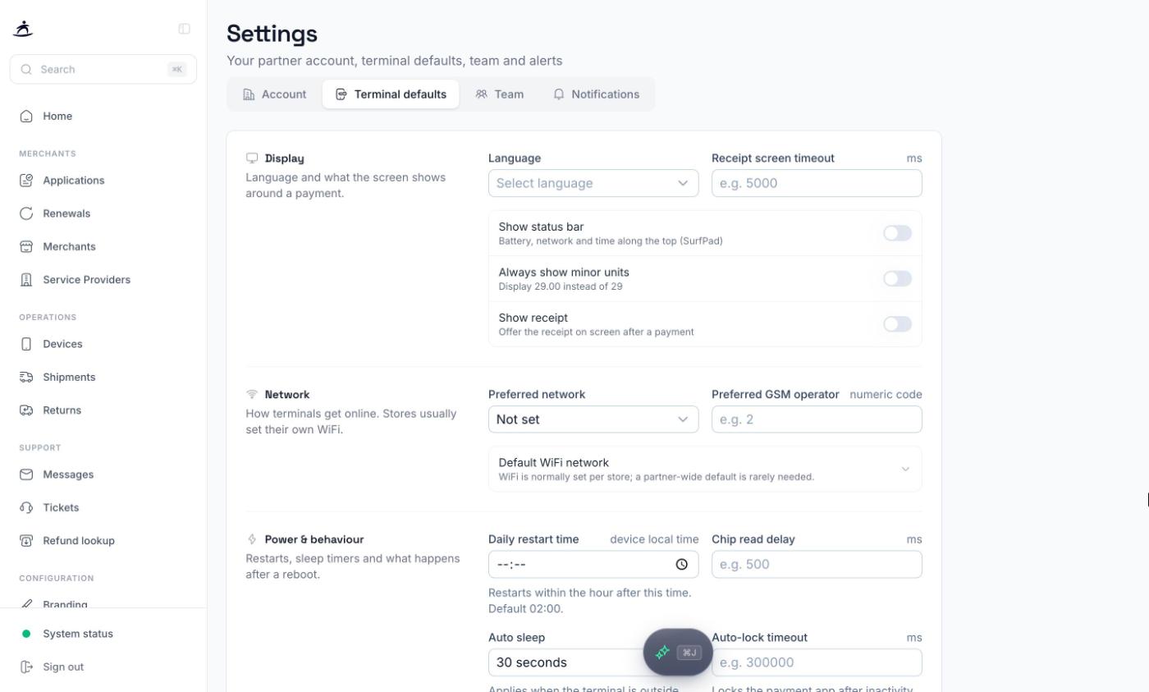Viewport: 1149px width, 692px height.
Task: Click the Messages envelope icon
Action: pyautogui.click(x=26, y=474)
